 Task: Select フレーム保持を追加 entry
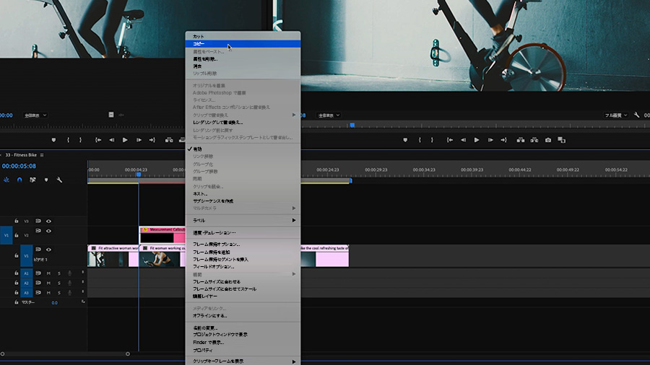243,252
